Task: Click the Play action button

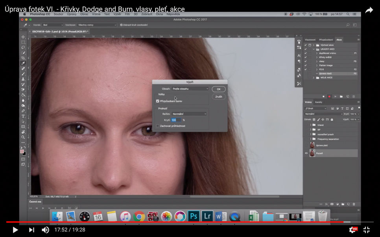Action: click(335, 97)
